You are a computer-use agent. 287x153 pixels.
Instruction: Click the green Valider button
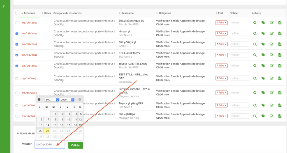[76, 145]
